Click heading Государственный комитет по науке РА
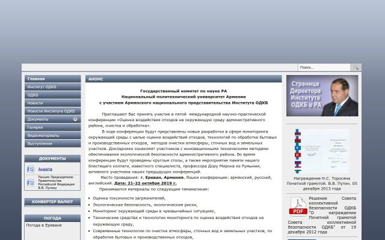This screenshot has height=240, width=385. pyautogui.click(x=183, y=91)
